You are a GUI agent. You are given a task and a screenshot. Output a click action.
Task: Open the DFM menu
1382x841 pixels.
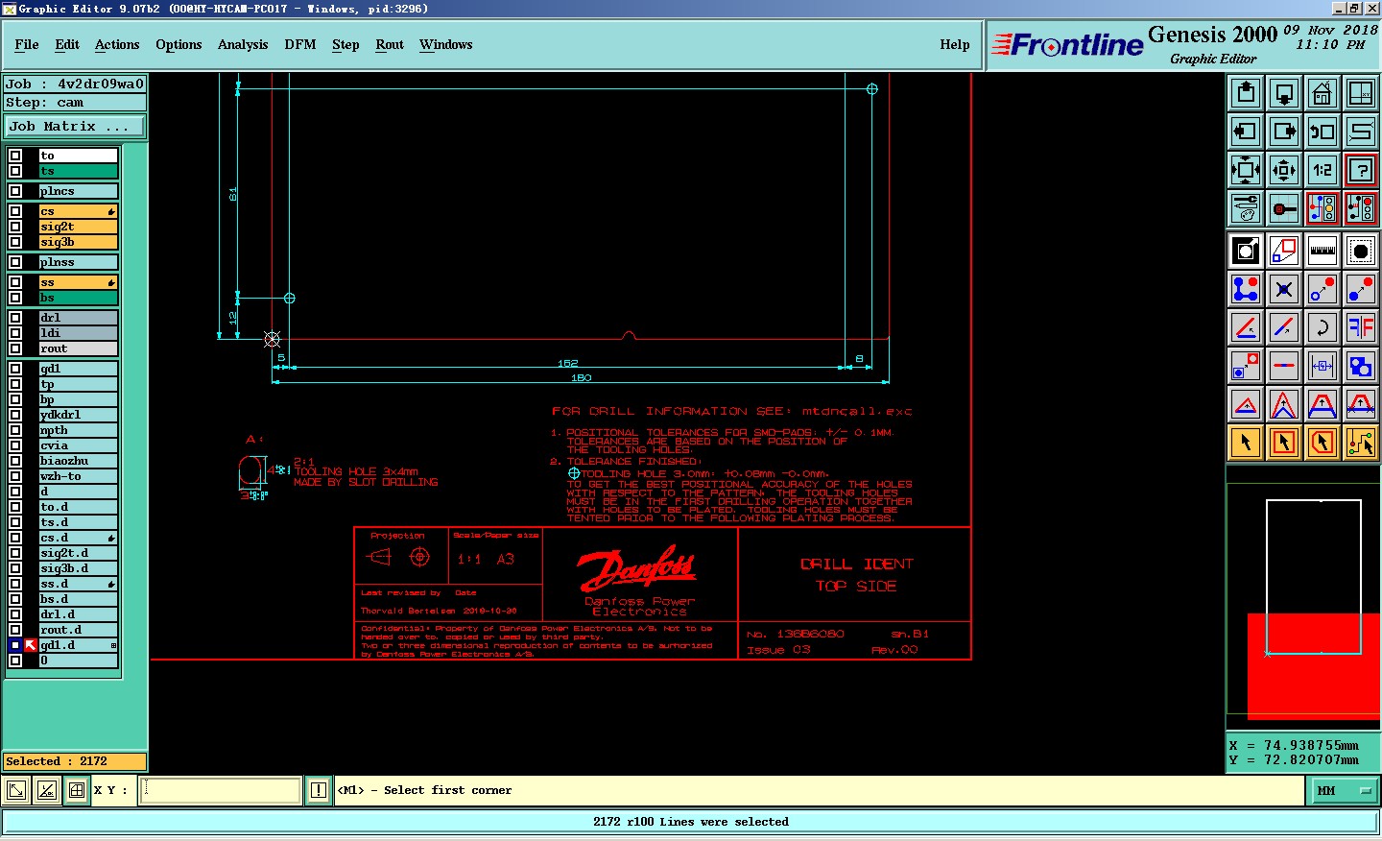click(300, 44)
